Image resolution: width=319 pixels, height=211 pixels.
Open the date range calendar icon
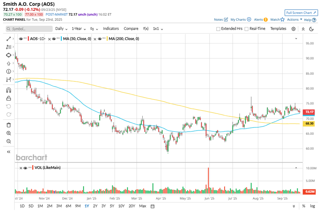[152, 206]
